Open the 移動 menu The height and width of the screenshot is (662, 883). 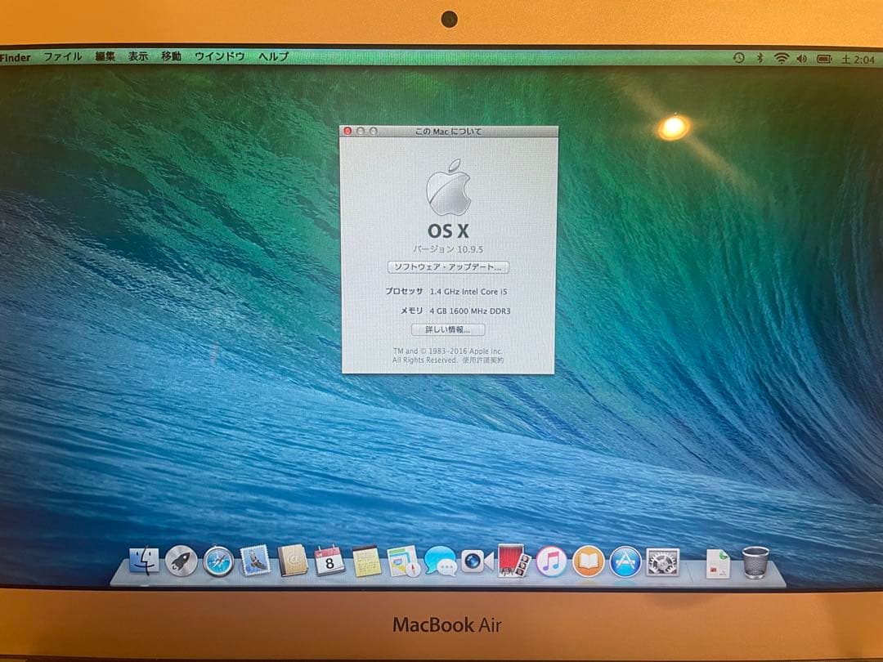click(x=171, y=56)
